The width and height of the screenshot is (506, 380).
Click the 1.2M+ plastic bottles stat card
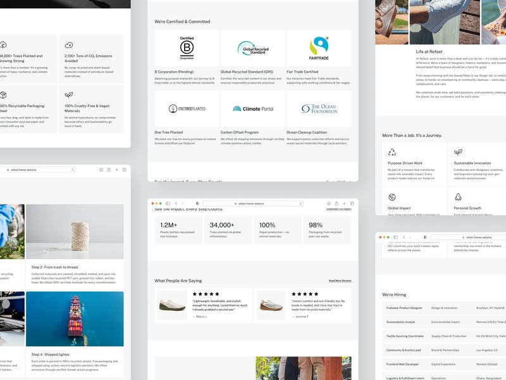point(178,230)
